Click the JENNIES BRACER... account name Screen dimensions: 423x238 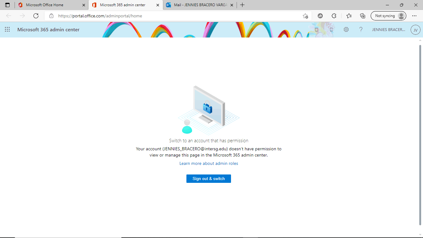(389, 30)
